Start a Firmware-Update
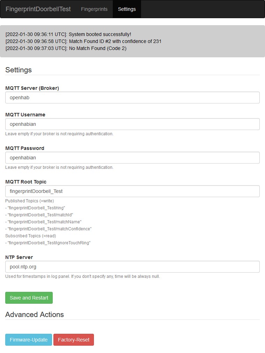 click(x=29, y=340)
